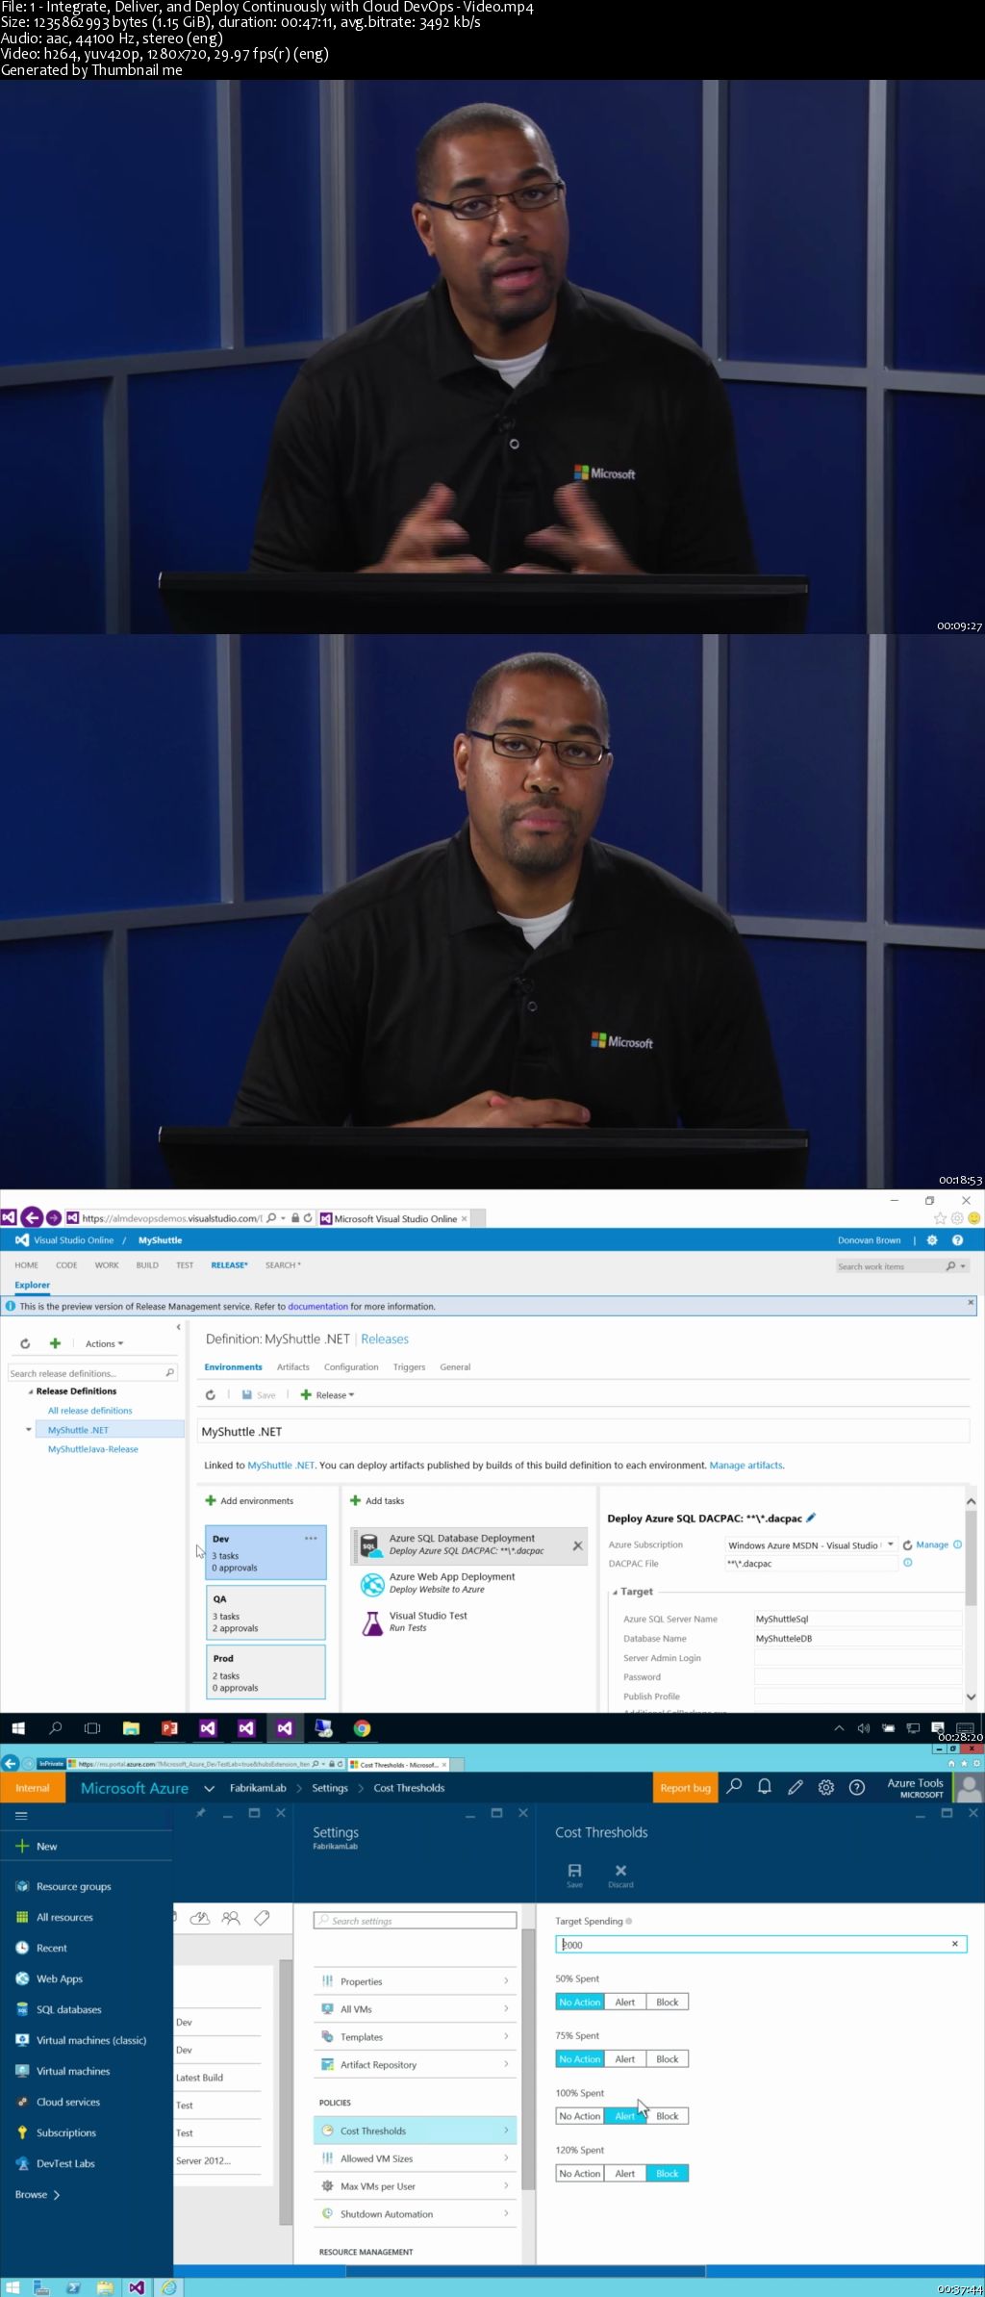Viewport: 985px width, 2297px height.
Task: Open Properties settings row
Action: [x=416, y=1980]
